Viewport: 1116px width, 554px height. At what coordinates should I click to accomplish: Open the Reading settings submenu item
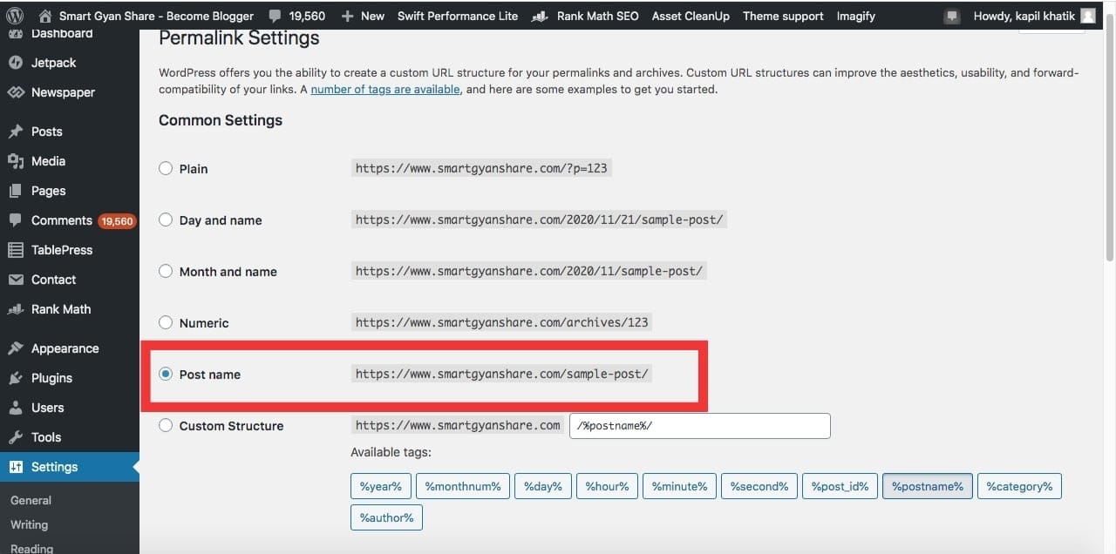pyautogui.click(x=31, y=548)
